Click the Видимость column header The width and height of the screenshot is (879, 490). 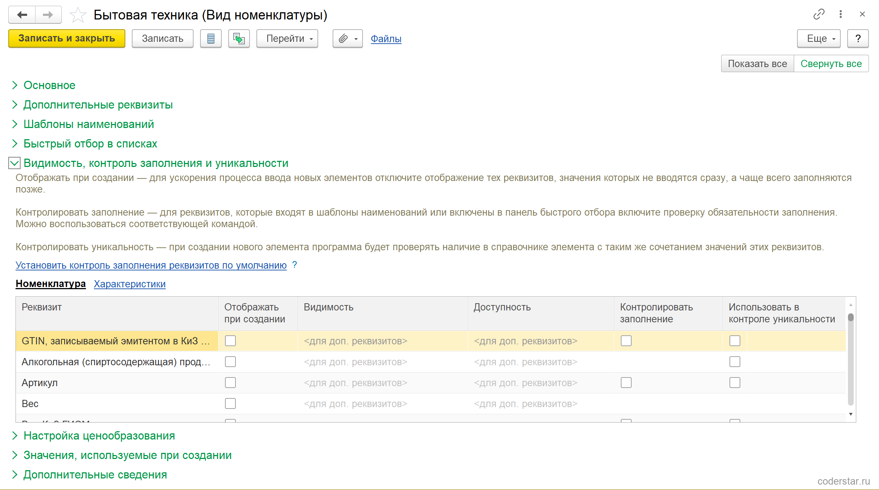click(x=382, y=313)
